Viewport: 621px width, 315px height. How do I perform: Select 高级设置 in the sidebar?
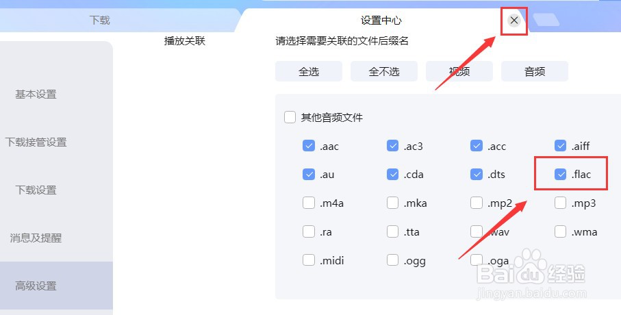(36, 286)
